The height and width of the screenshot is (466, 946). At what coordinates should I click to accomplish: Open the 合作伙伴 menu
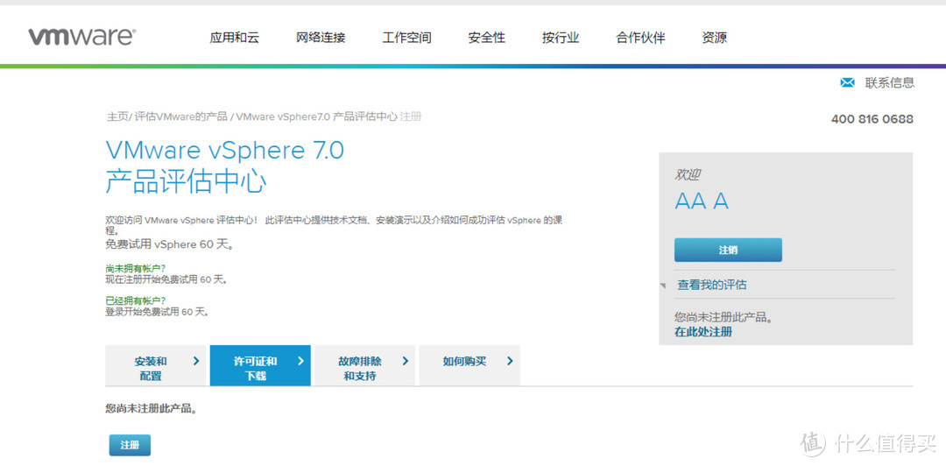pyautogui.click(x=640, y=38)
